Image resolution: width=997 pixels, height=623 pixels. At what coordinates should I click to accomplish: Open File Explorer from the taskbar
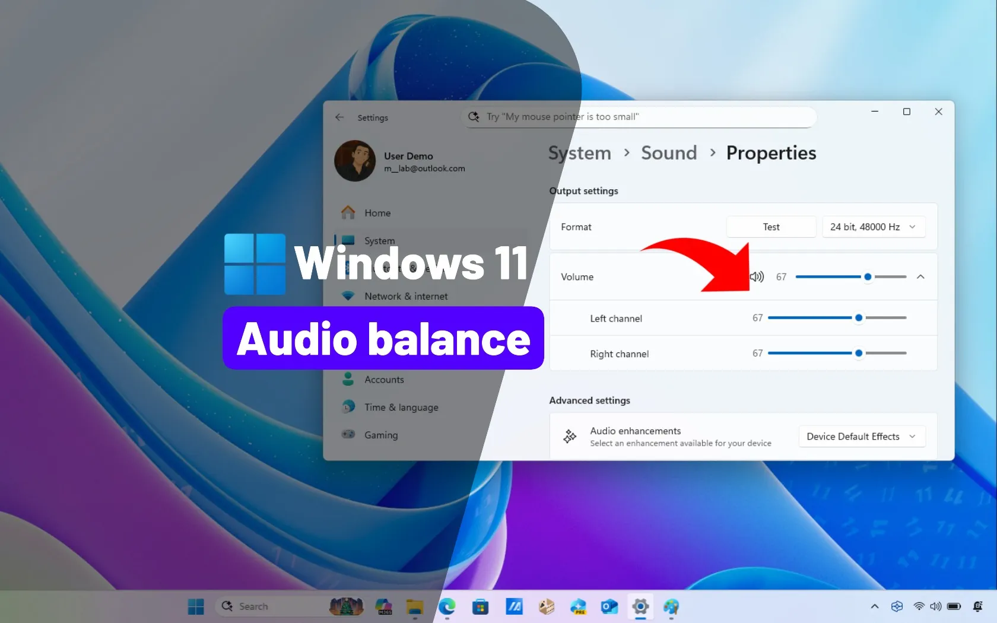(415, 606)
